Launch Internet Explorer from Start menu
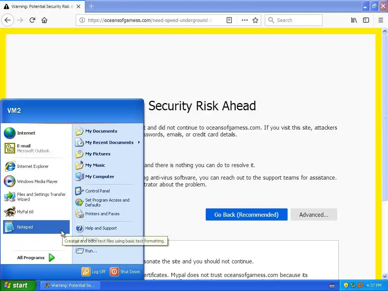Viewport: 388px width, 291px height. (36, 166)
